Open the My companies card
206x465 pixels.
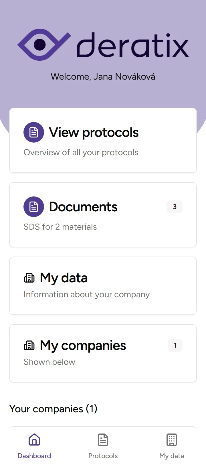pyautogui.click(x=103, y=353)
